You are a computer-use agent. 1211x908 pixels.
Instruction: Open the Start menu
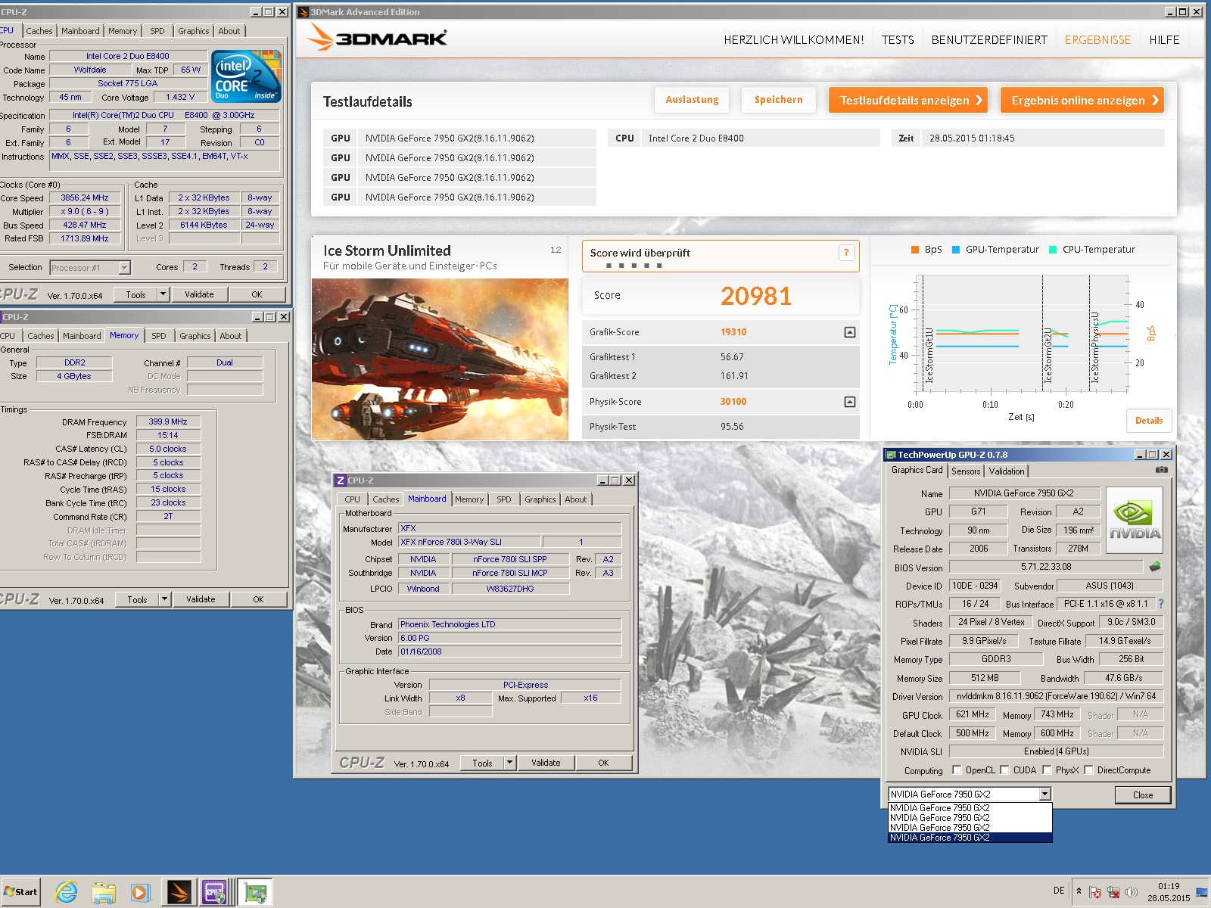click(x=20, y=892)
